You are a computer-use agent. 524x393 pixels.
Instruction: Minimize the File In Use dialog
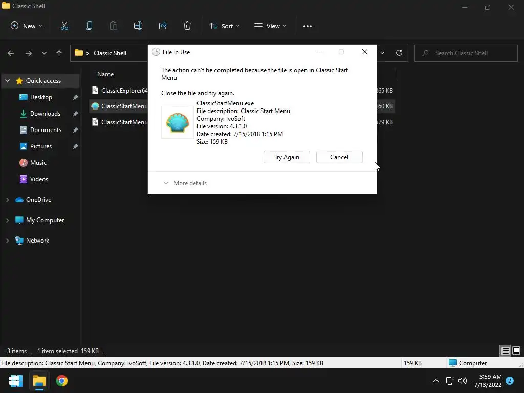click(x=318, y=52)
